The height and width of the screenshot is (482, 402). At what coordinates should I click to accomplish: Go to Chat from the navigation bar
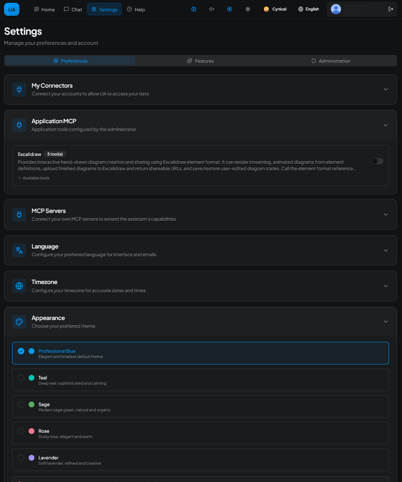(x=73, y=9)
